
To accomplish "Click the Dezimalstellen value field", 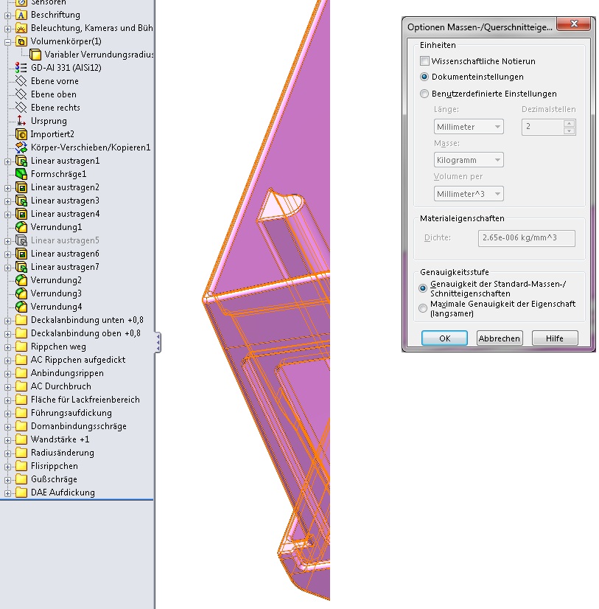I will (543, 127).
